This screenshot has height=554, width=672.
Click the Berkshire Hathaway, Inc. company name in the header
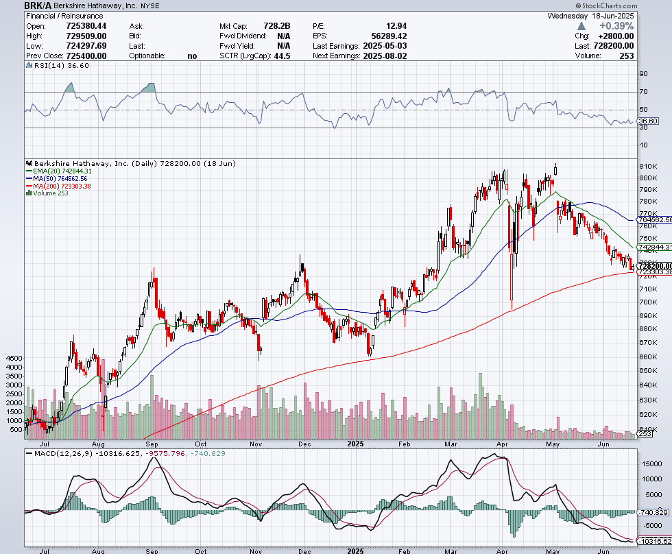point(95,6)
